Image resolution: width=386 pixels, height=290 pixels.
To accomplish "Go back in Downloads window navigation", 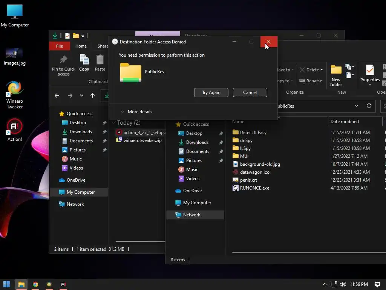I will [x=57, y=96].
